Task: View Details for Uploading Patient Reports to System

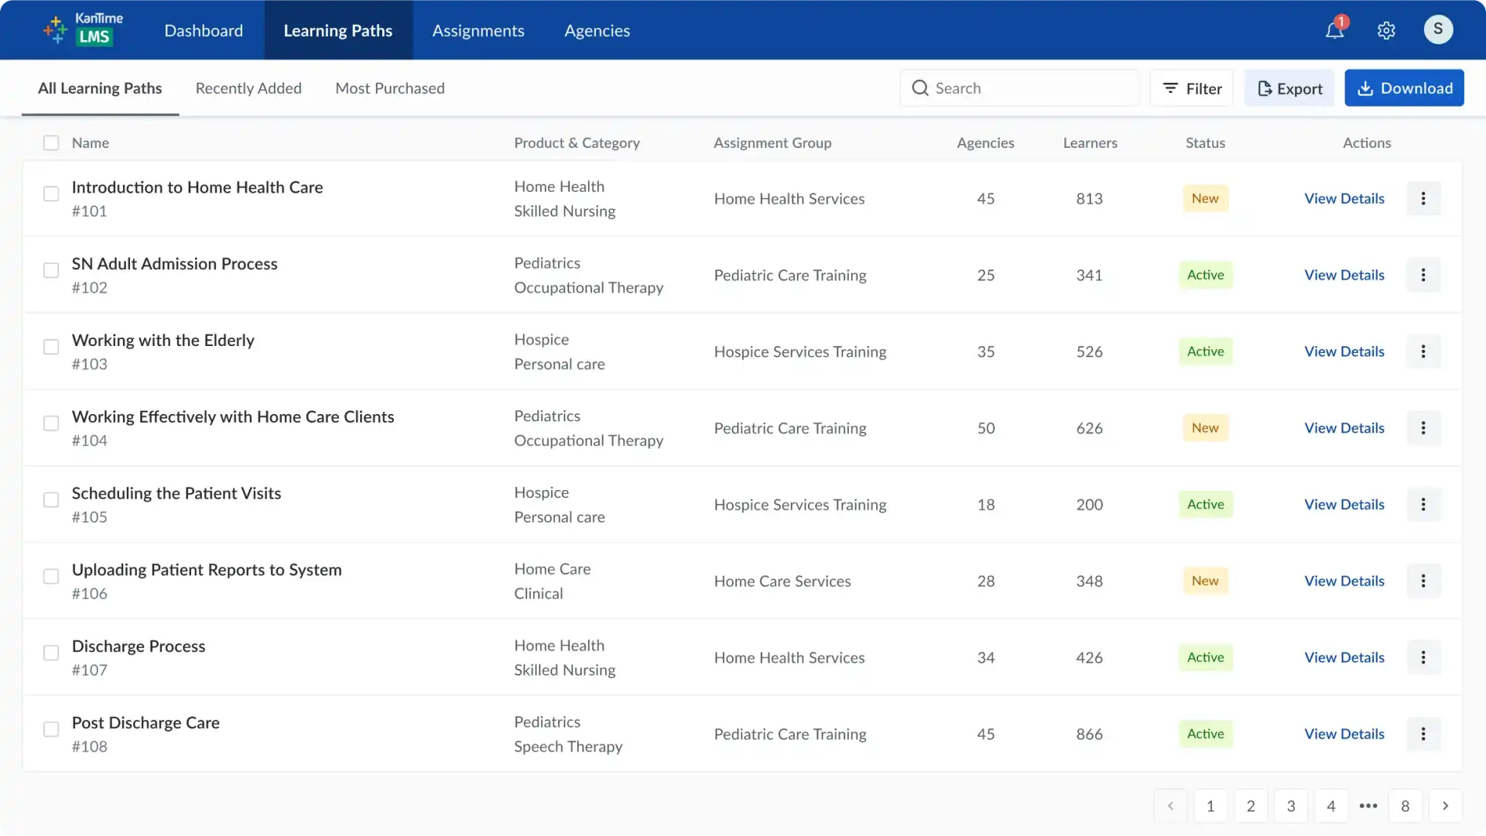Action: click(1344, 581)
